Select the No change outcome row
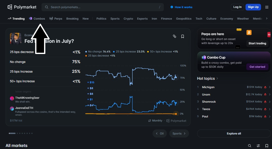Image resolution: width=272 pixels, height=149 pixels. 45,62
